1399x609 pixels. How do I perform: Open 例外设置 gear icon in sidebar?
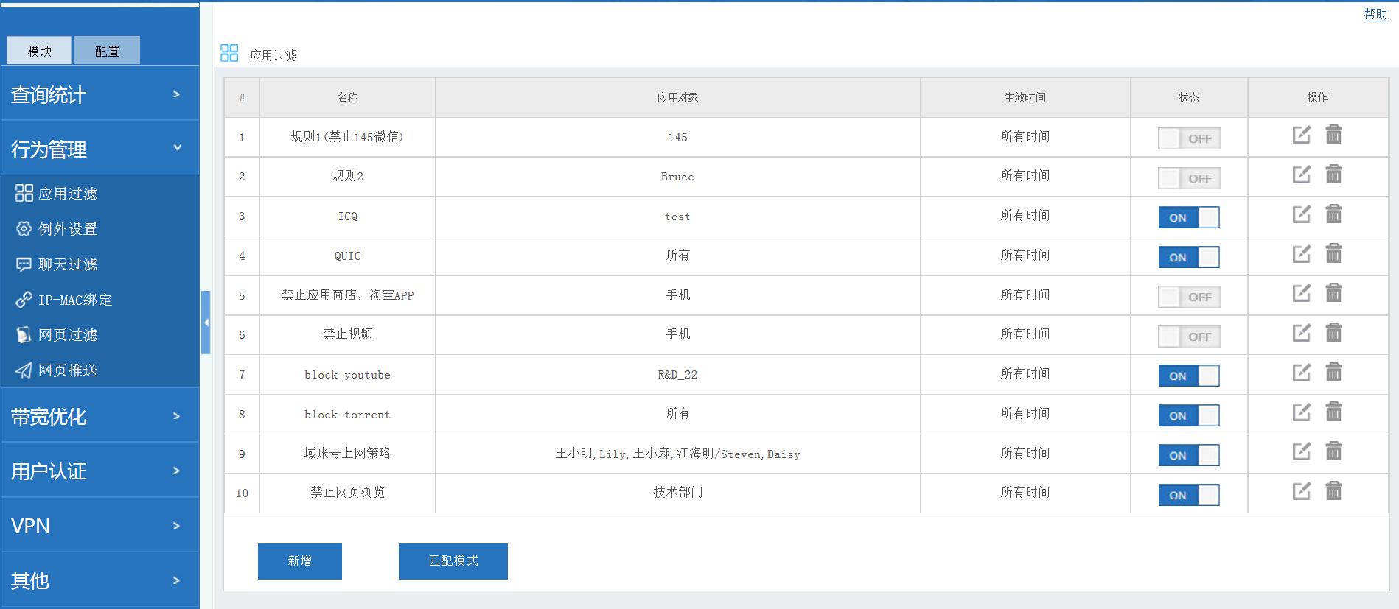[24, 229]
